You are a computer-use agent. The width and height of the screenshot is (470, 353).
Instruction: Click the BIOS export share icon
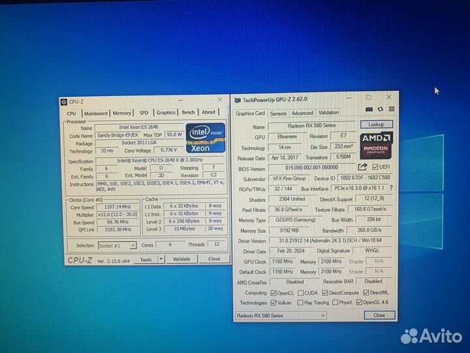tap(362, 167)
